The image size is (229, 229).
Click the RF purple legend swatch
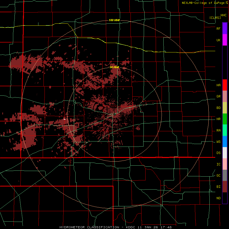coord(225,28)
